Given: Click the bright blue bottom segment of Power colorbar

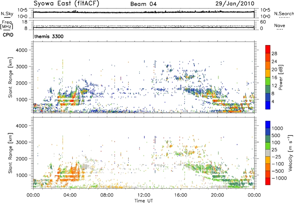Looking at the screenshot, I should 268,105.
